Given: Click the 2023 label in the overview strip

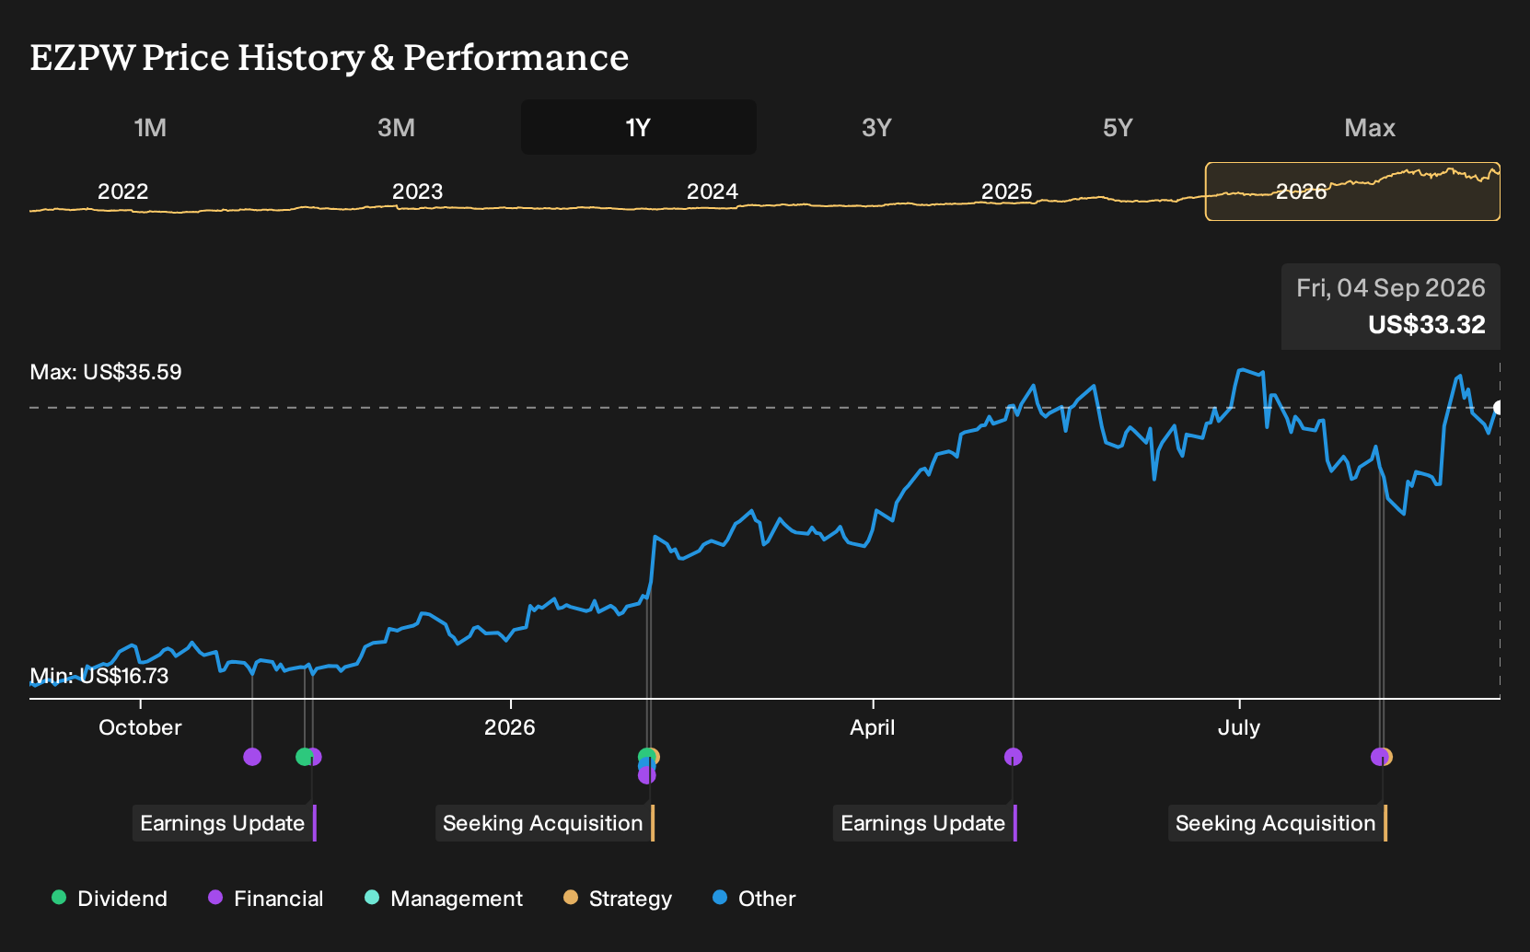Looking at the screenshot, I should pos(417,192).
